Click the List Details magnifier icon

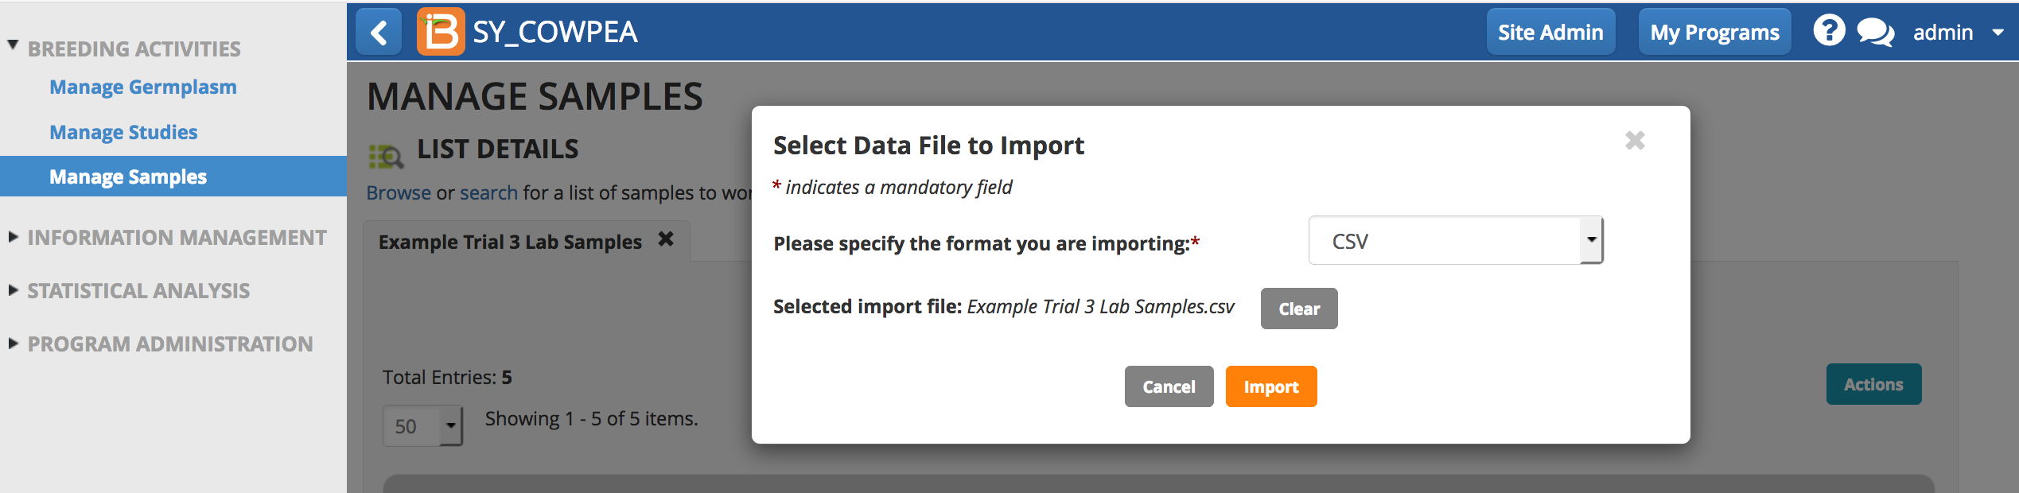tap(387, 156)
